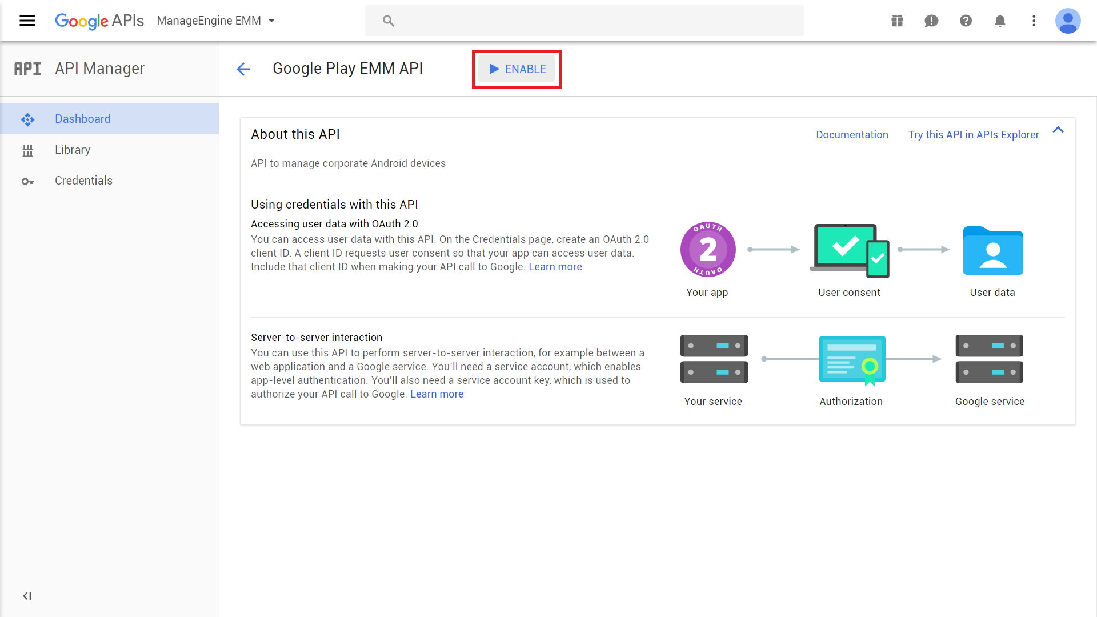Collapse the About this API panel
Screen dimensions: 1097x617
(x=1058, y=130)
